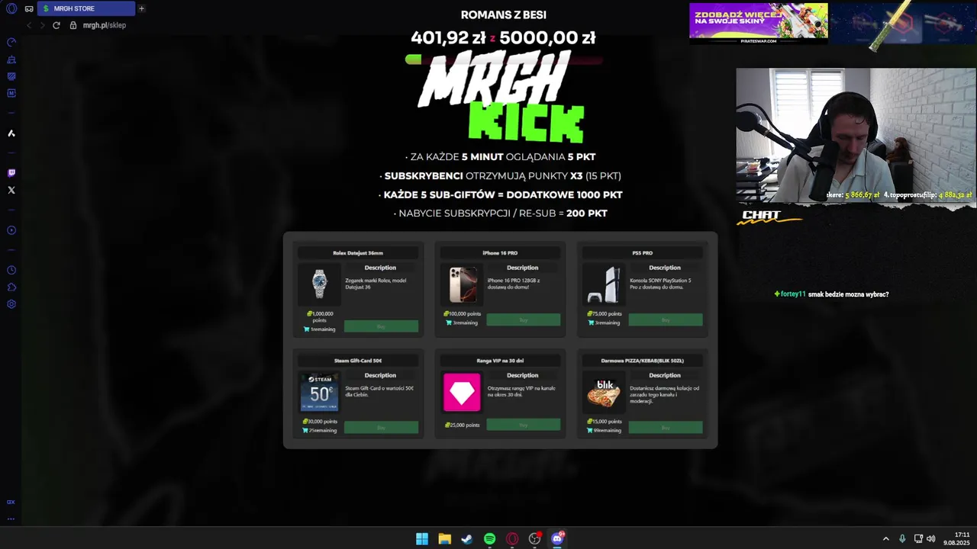Click the microphone tray icon
The image size is (977, 549).
tap(902, 539)
